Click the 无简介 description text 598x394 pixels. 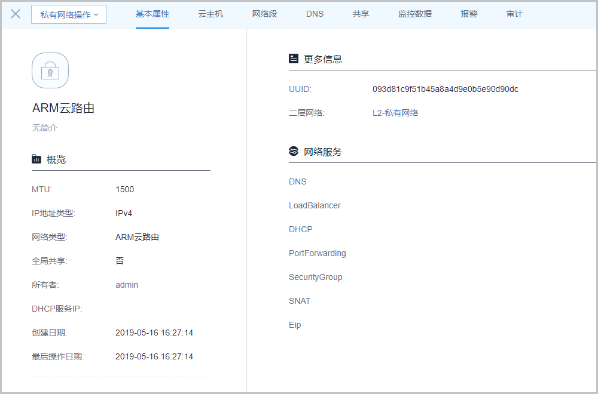[x=45, y=128]
